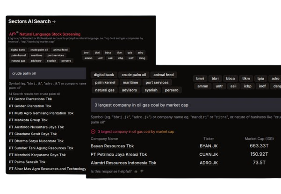Open PT Petrindo Jaya Kreasi Tbk link
Viewport: 281px width, 194px height.
coord(119,155)
